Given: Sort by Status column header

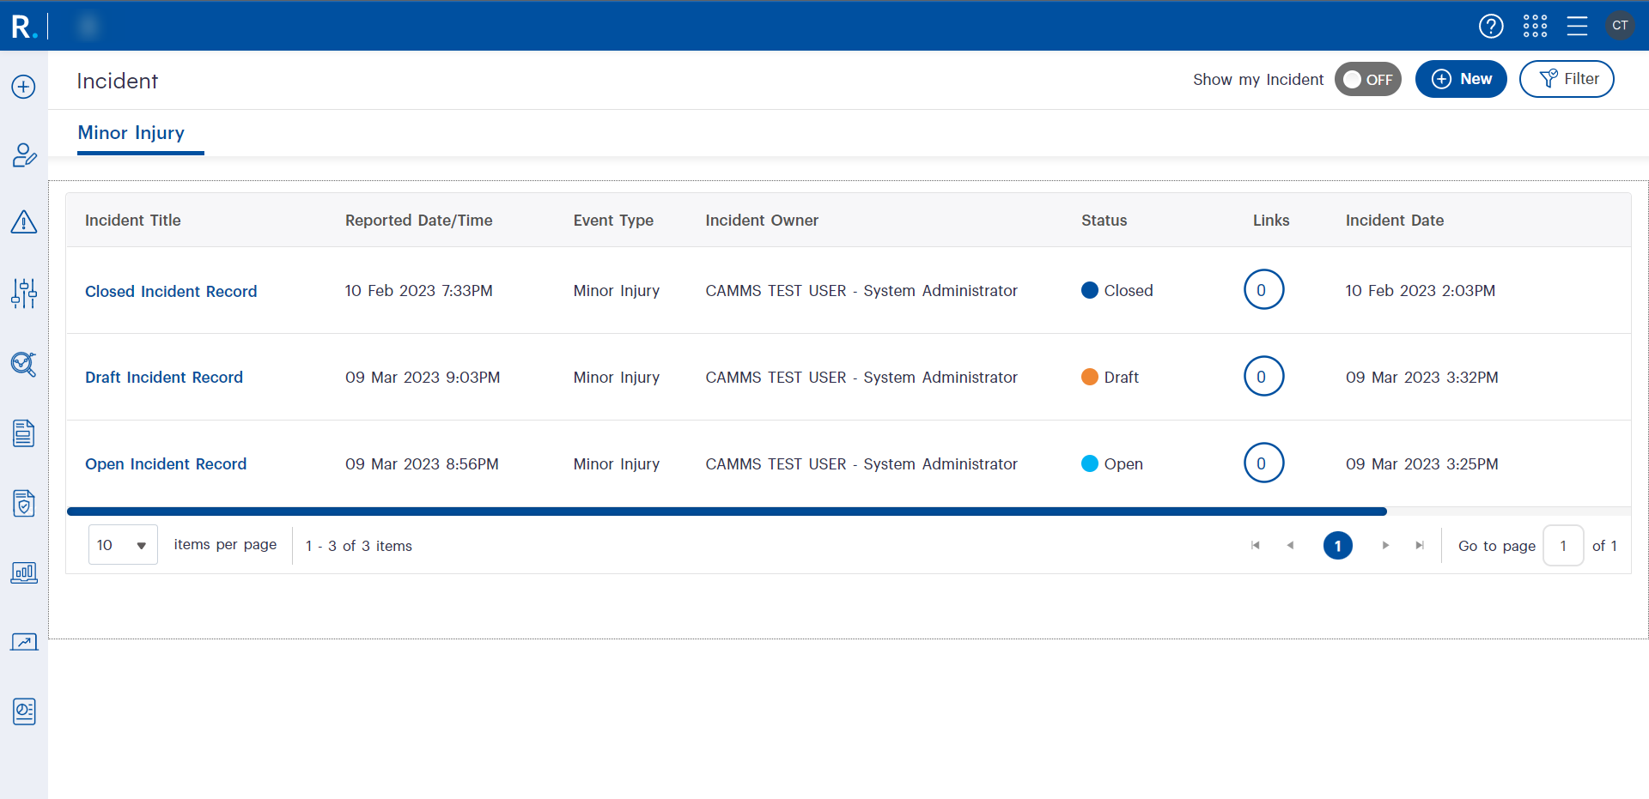Looking at the screenshot, I should (1104, 221).
